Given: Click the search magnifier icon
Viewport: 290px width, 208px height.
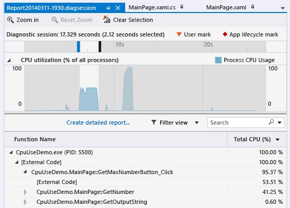Looking at the screenshot, I should [x=271, y=122].
